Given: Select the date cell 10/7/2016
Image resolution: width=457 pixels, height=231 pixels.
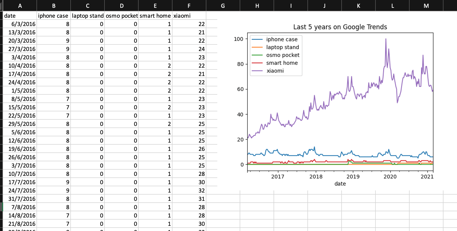Looking at the screenshot, I should point(20,174).
